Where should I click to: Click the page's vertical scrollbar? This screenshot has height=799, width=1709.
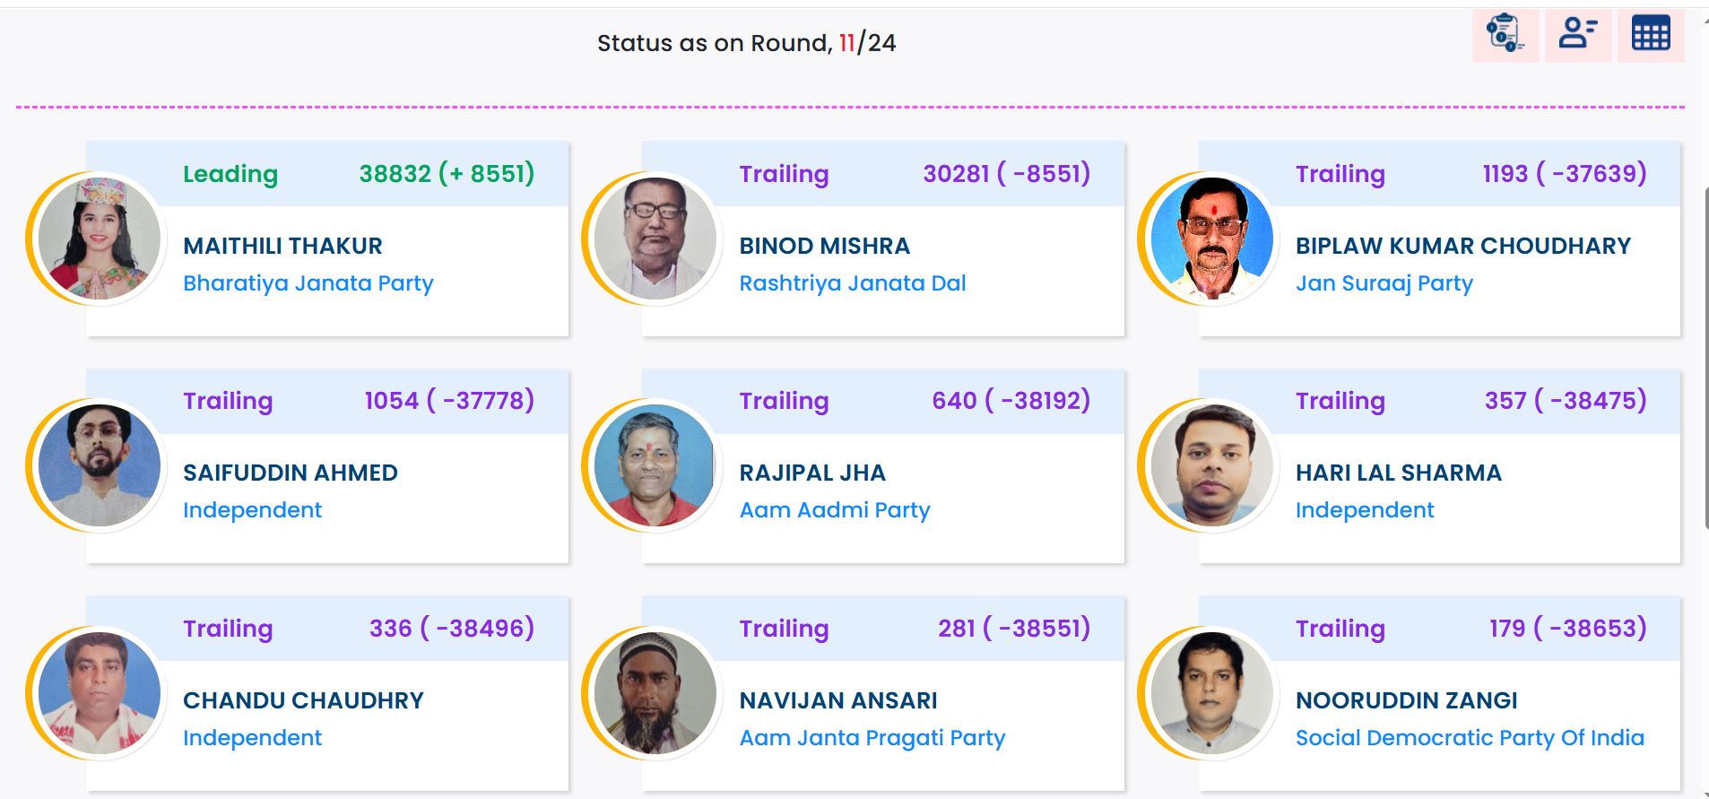[1705, 359]
